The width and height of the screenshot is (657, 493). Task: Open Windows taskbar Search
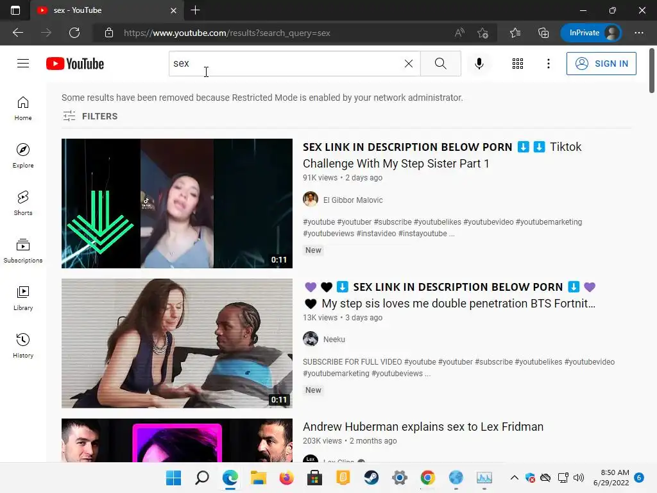pyautogui.click(x=202, y=478)
